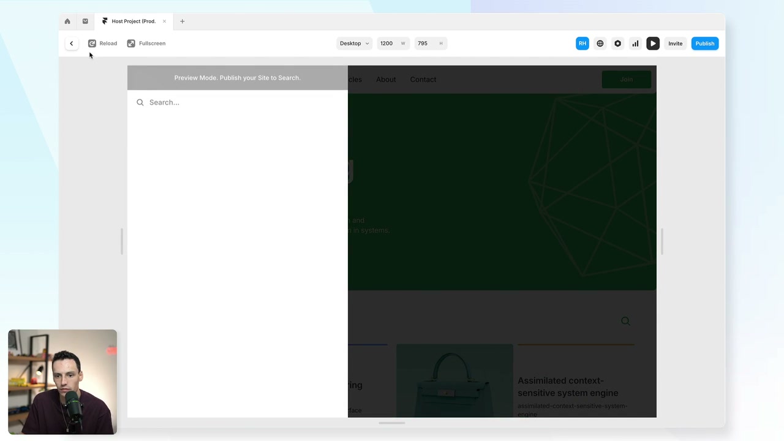Open the Contact nav link
Screen dimensions: 784x441
(x=423, y=80)
